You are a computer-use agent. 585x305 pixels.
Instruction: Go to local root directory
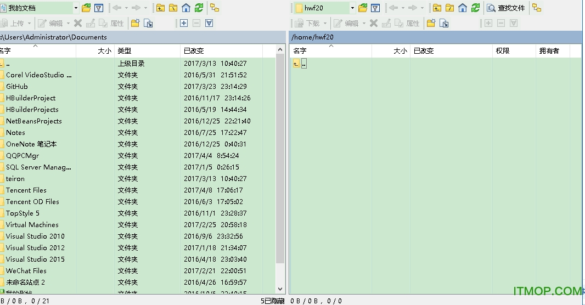tap(173, 8)
